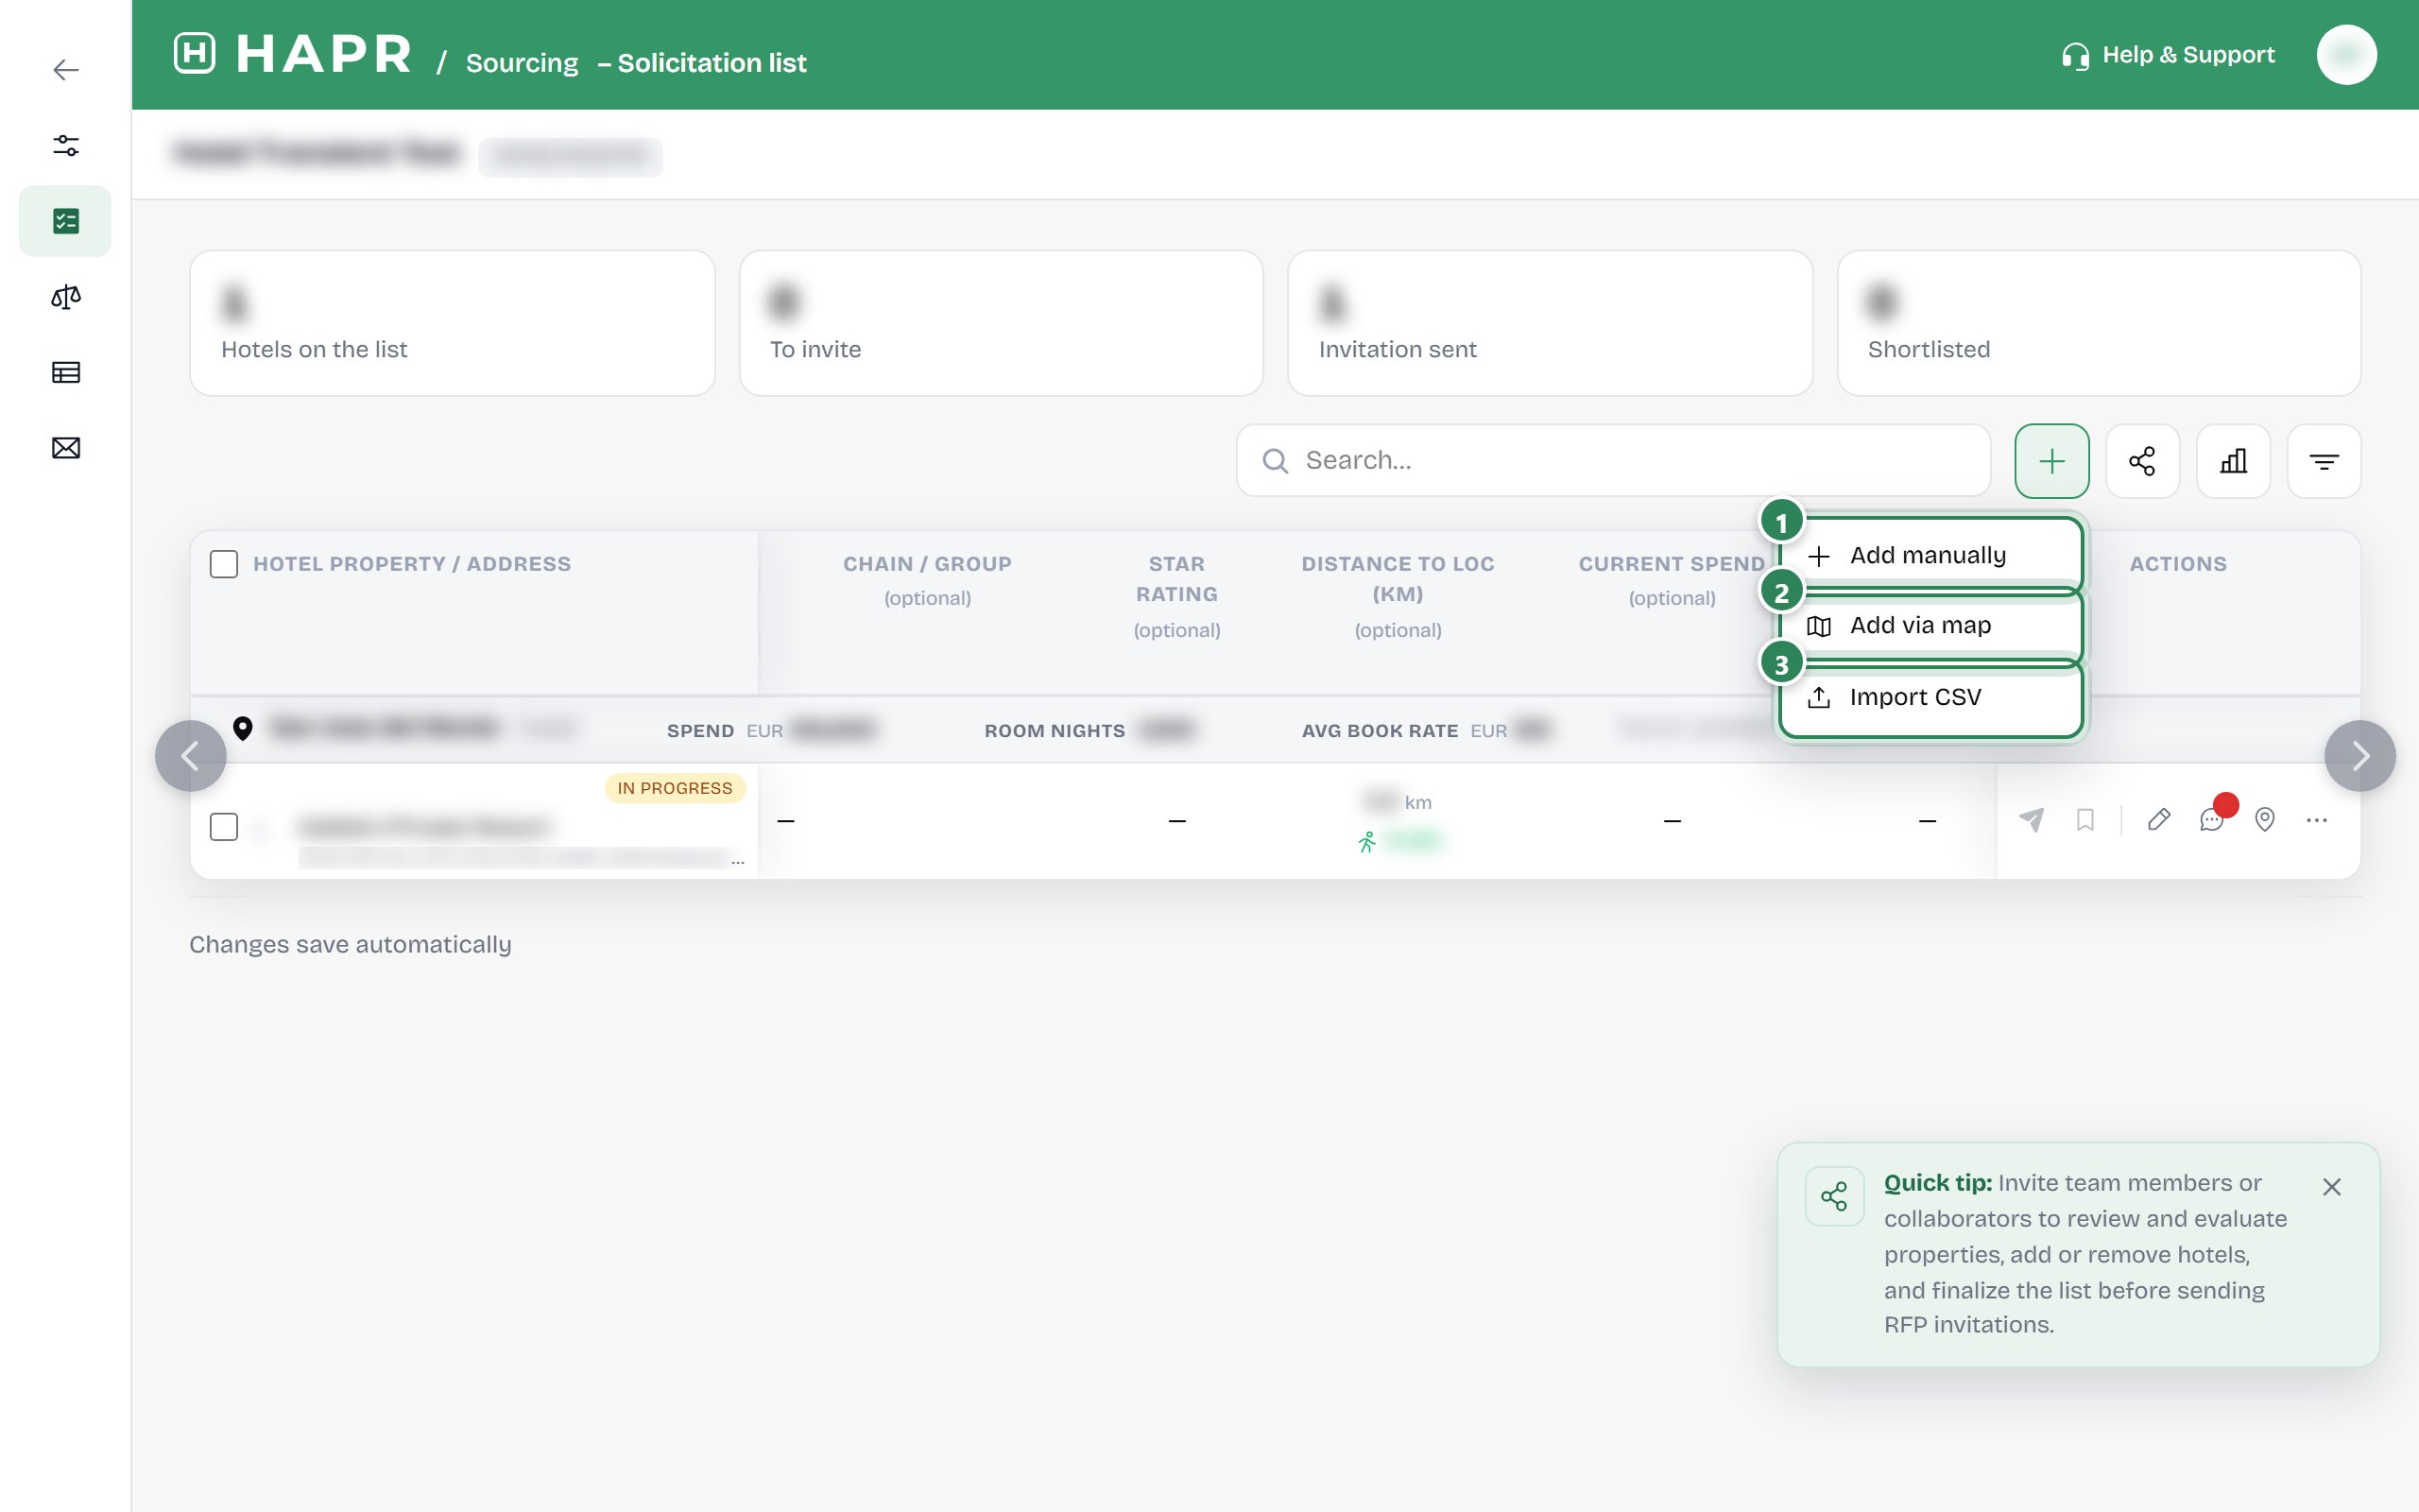Click the Sourcing breadcrumb link
The image size is (2419, 1512).
pos(522,63)
